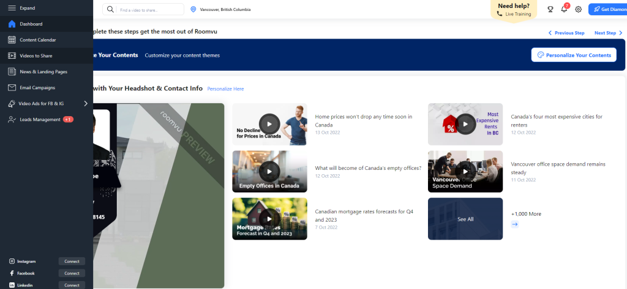Viewport: 627px width, 289px height.
Task: Connect Instagram account
Action: point(72,261)
